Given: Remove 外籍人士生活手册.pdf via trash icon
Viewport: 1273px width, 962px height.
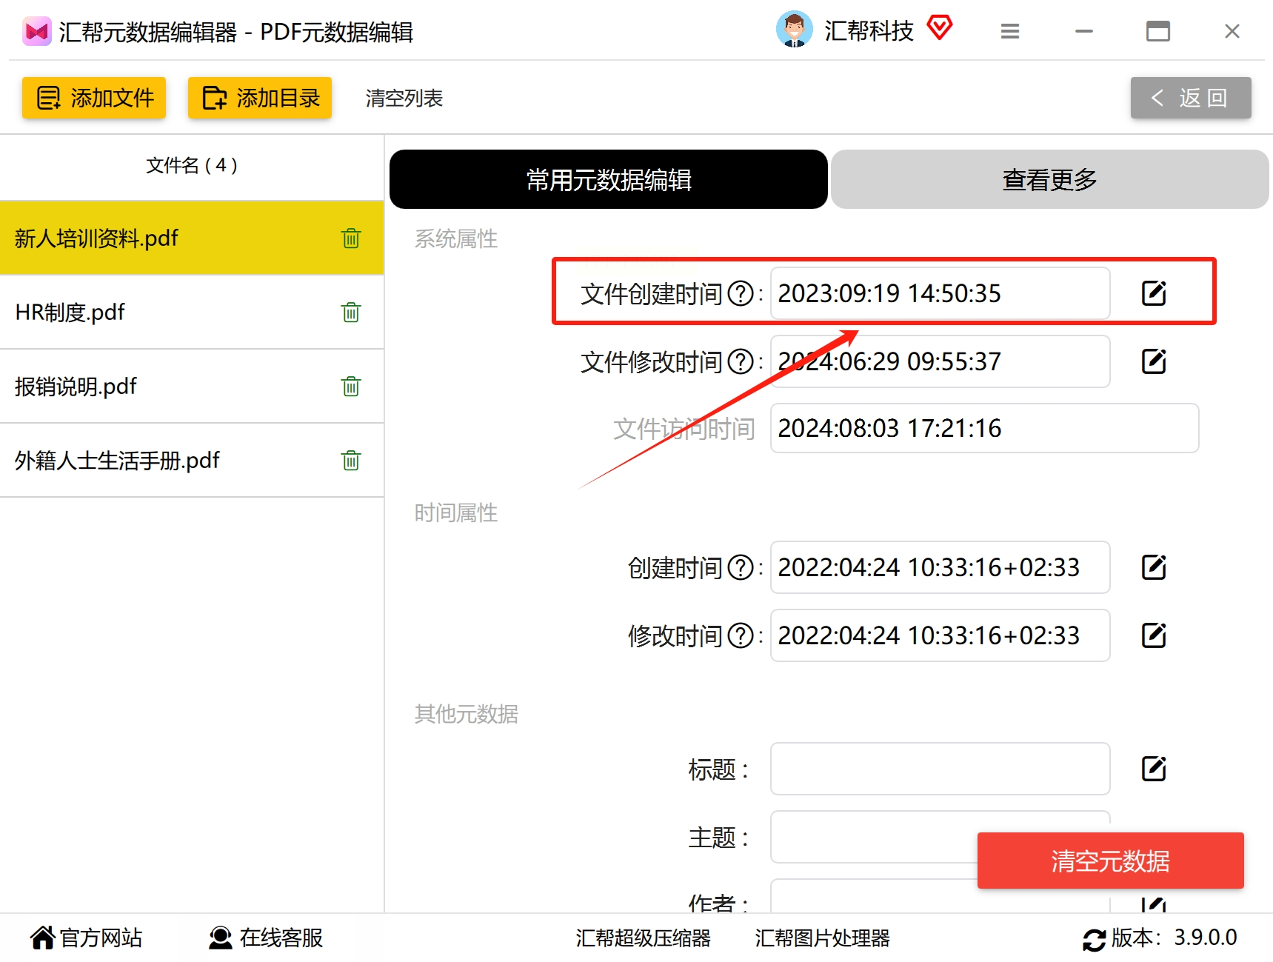Looking at the screenshot, I should click(351, 461).
